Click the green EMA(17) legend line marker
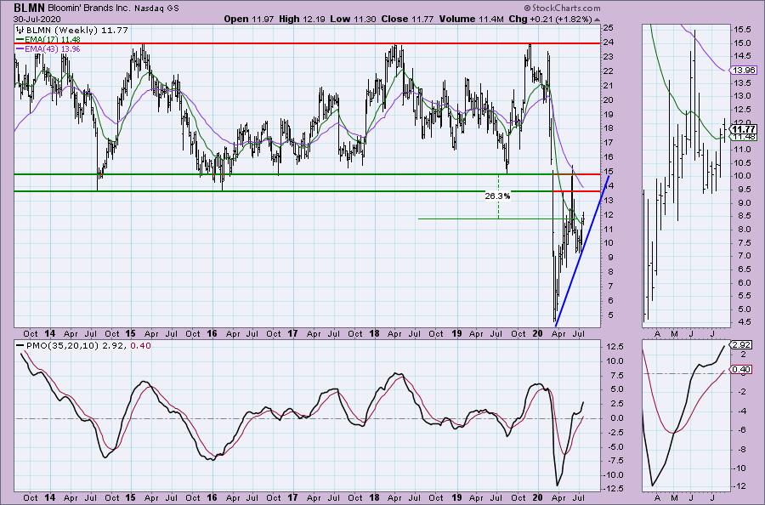Viewport: 765px width, 505px height. point(20,39)
